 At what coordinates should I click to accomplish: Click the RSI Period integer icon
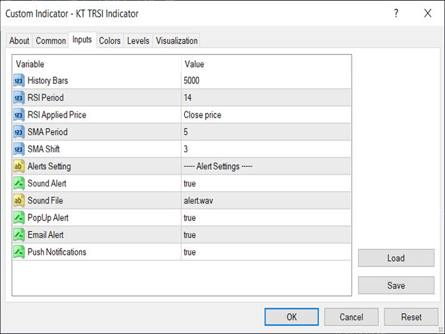[x=19, y=97]
